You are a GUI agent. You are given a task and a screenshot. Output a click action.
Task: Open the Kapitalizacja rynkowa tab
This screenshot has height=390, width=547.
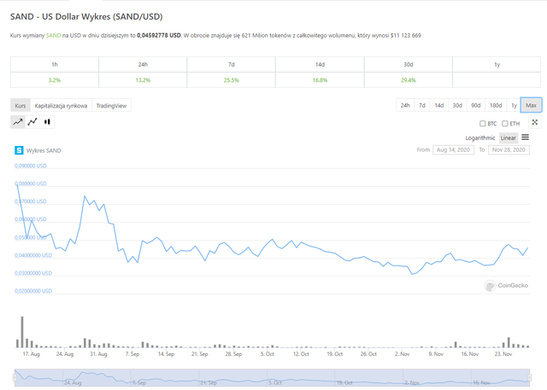(61, 106)
